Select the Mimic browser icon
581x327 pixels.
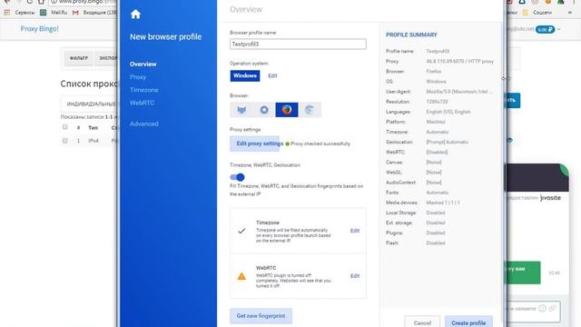point(264,110)
